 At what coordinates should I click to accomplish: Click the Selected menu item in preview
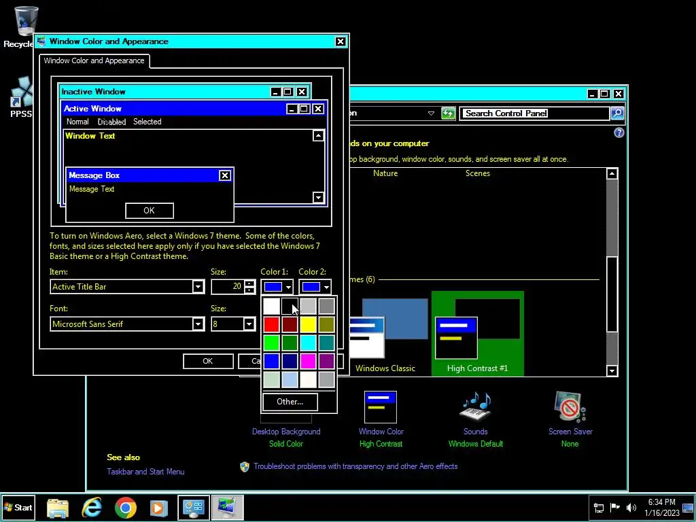[147, 122]
